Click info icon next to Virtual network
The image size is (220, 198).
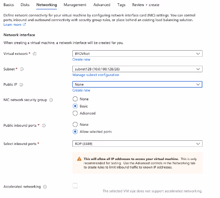point(35,54)
